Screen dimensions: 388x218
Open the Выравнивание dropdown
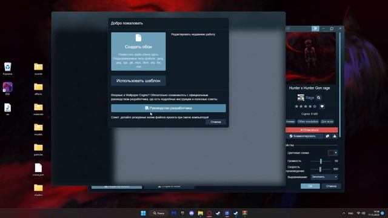coord(324,177)
